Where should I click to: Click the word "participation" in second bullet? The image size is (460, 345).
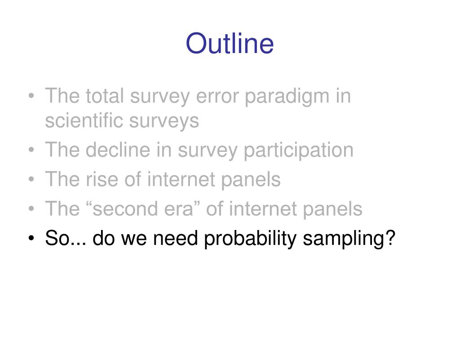(x=299, y=151)
